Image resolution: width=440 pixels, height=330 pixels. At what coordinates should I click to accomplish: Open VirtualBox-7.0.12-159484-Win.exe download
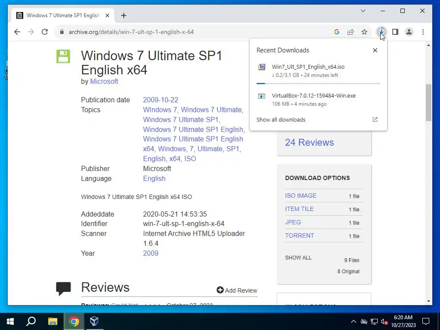(318, 99)
